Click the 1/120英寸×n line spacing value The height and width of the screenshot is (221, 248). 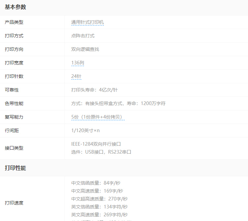point(85,130)
